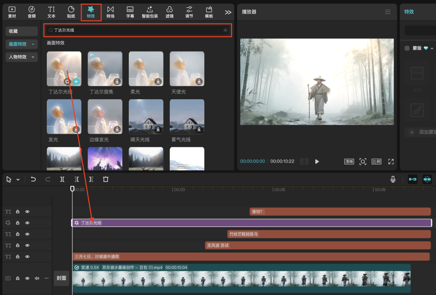Open the 滤镜 tab
This screenshot has width=436, height=295.
pyautogui.click(x=169, y=12)
